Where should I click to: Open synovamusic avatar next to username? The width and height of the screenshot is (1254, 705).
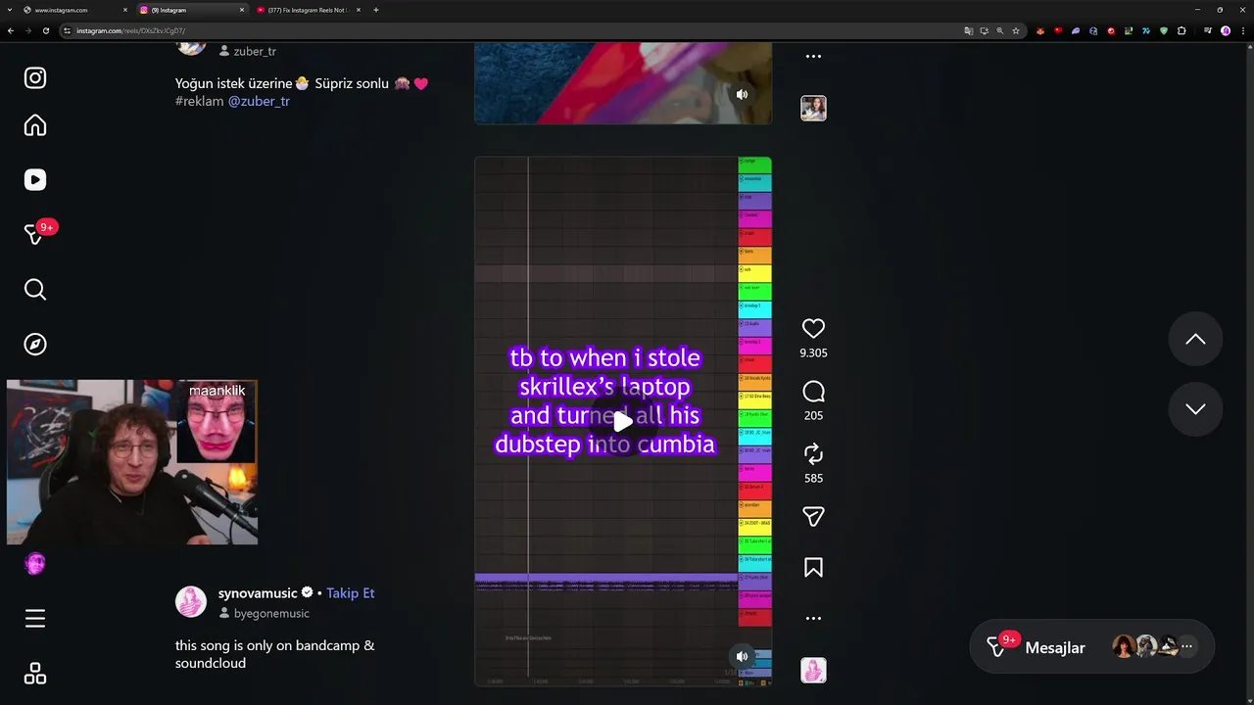coord(191,602)
